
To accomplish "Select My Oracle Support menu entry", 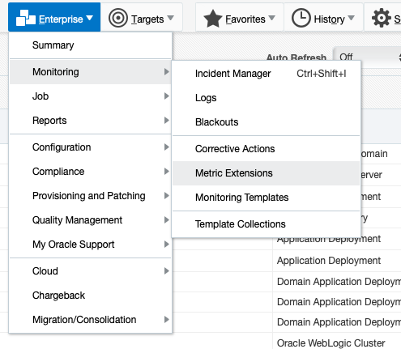I will tap(91, 245).
